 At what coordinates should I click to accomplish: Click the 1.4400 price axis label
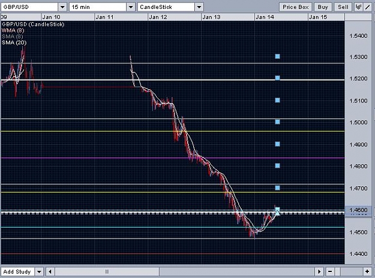(358, 254)
